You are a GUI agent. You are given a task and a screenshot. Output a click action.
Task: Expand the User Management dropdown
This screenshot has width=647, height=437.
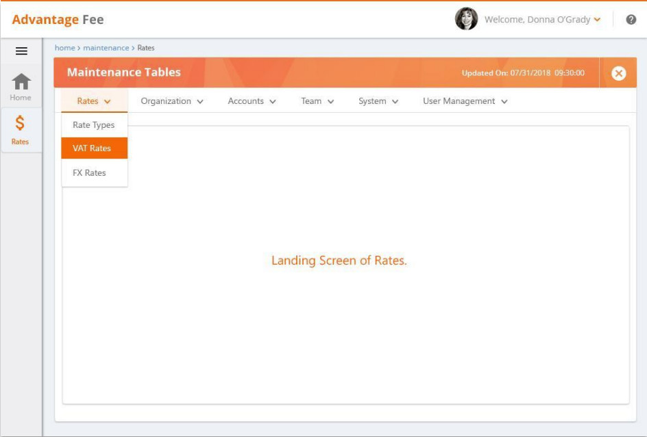tap(465, 101)
